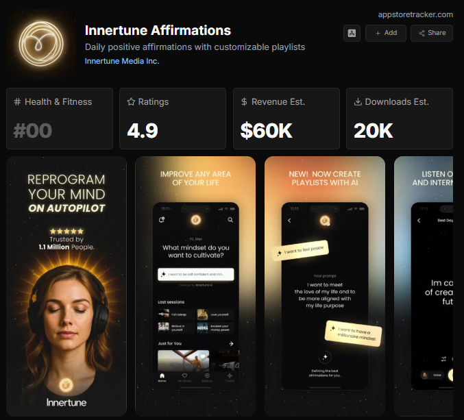Click the download icon beside Downloads Est.

pos(358,102)
